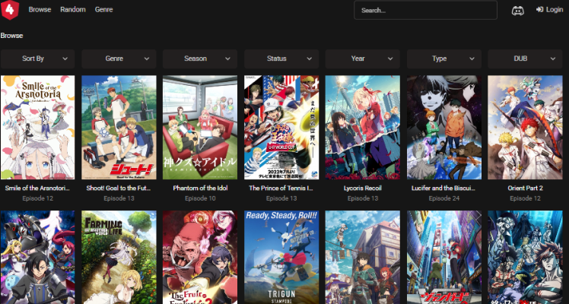Open the Trigun Stampede poster

281,257
